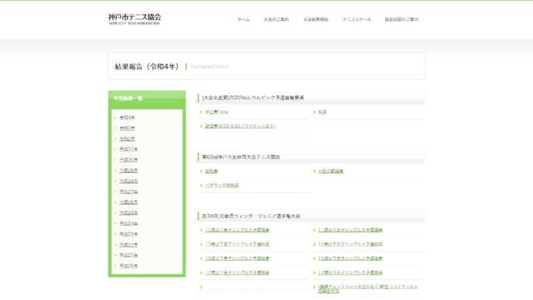This screenshot has height=300, width=533.
Task: Select 平成25年 in the year list
Action: tap(129, 213)
